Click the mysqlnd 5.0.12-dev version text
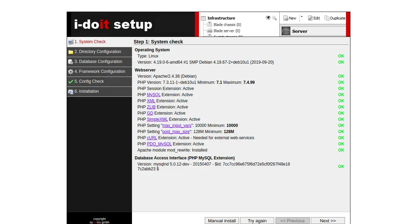The width and height of the screenshot is (413, 224). (214, 167)
